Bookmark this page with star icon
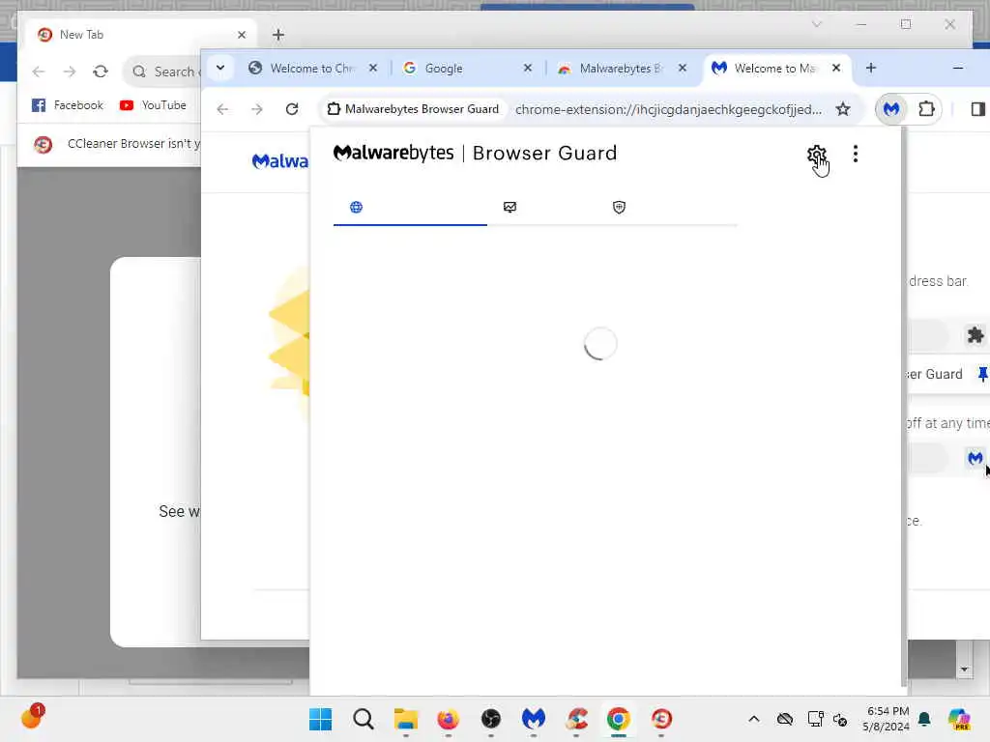Viewport: 990px width, 742px height. pos(843,109)
